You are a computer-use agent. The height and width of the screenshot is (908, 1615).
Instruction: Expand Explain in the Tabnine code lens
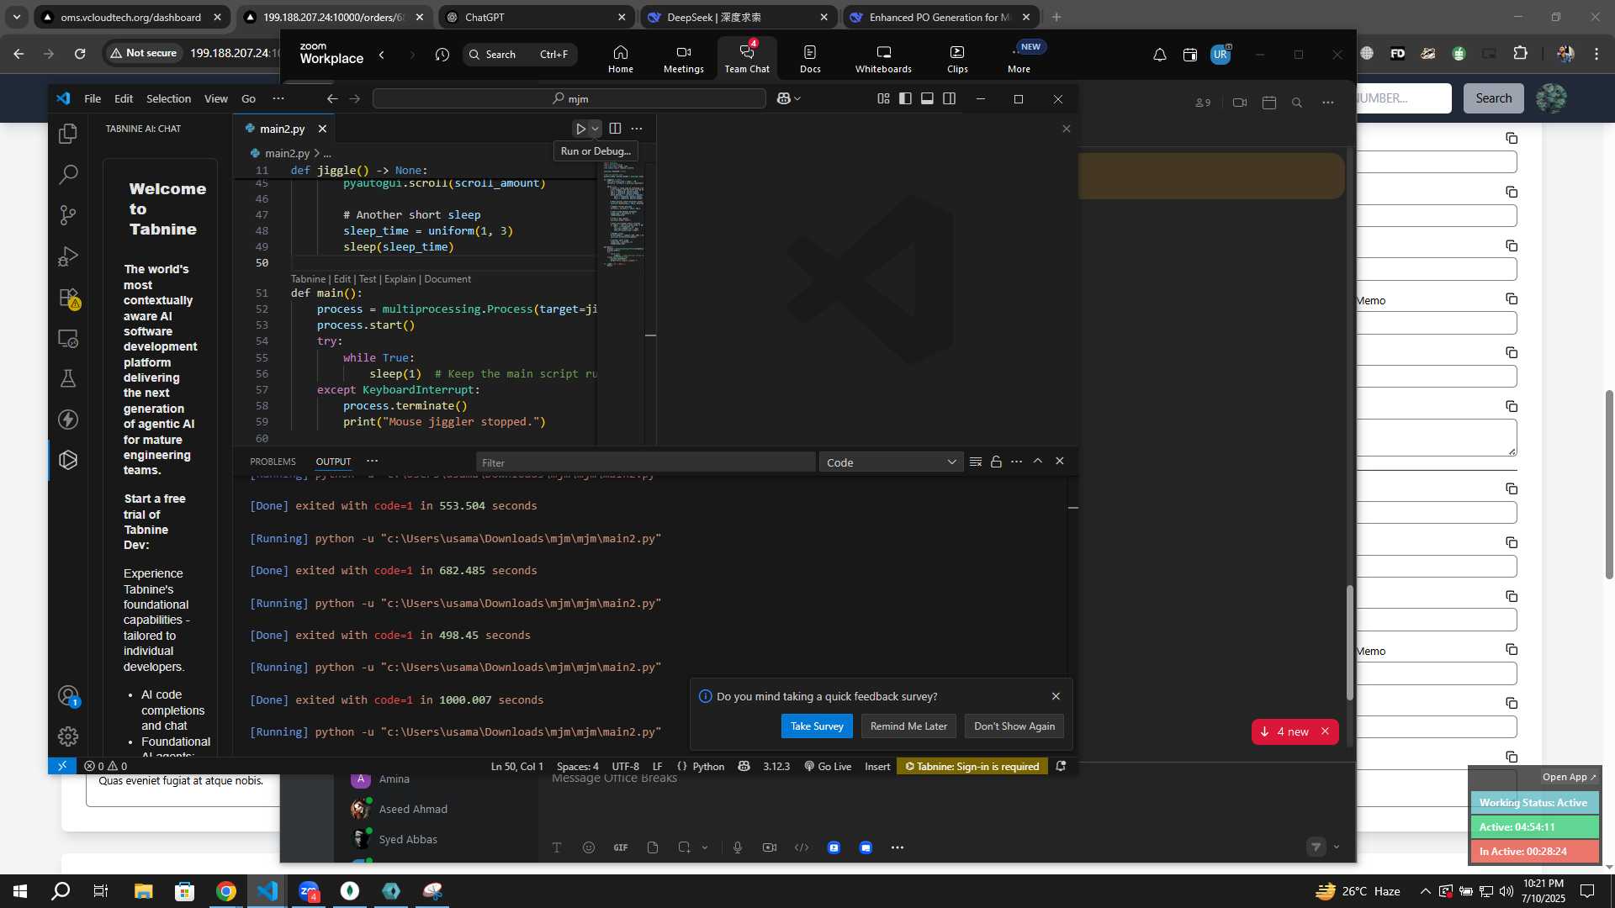tap(400, 279)
